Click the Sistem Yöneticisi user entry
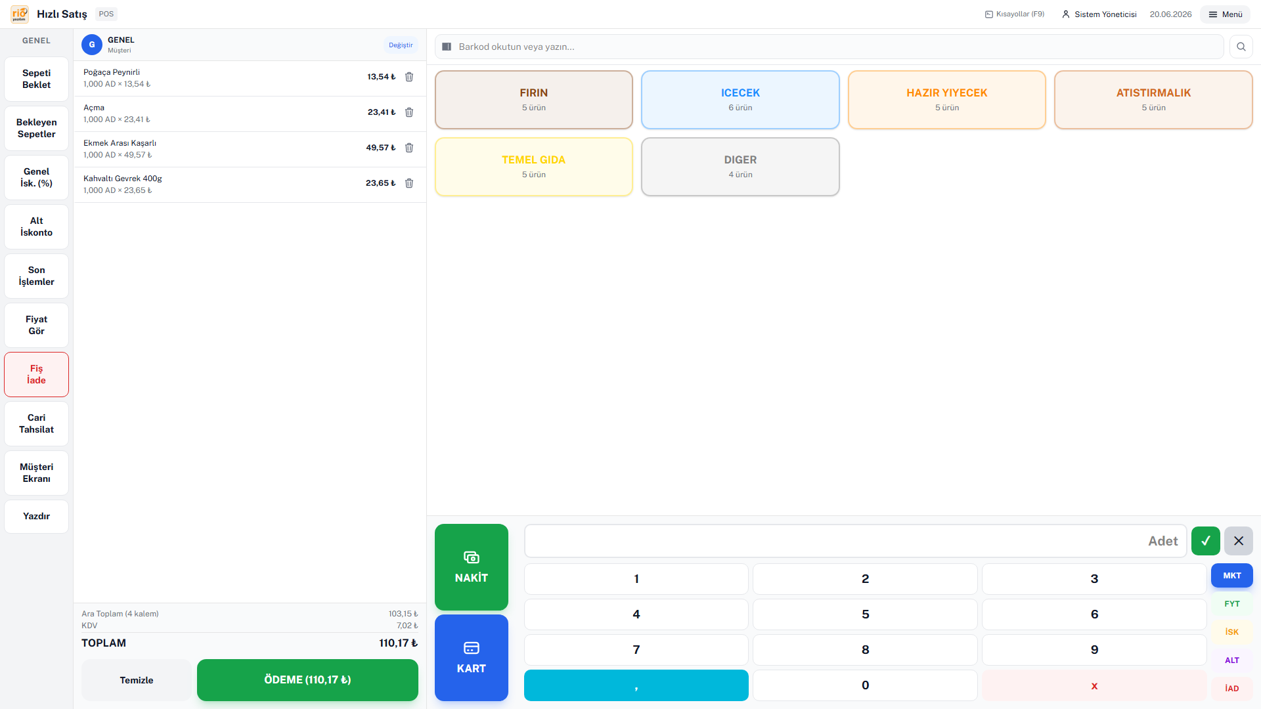This screenshot has width=1261, height=709. tap(1099, 14)
